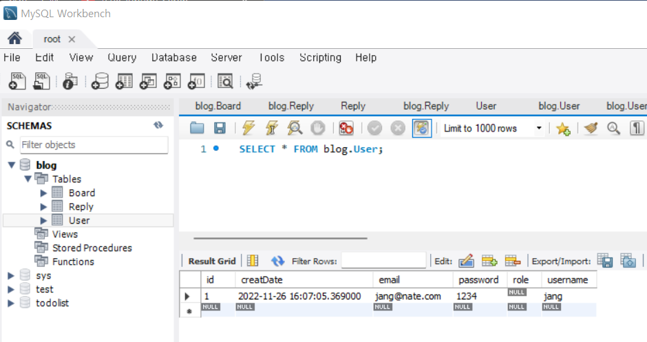The height and width of the screenshot is (342, 647).
Task: Click the email column header
Action: coord(412,279)
